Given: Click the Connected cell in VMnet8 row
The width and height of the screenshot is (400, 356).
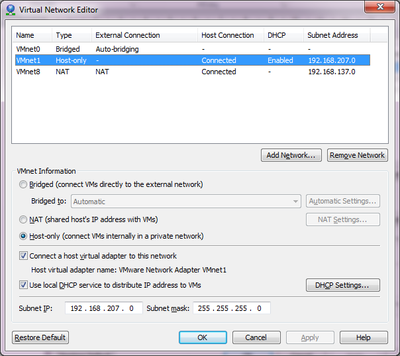Looking at the screenshot, I should [219, 72].
